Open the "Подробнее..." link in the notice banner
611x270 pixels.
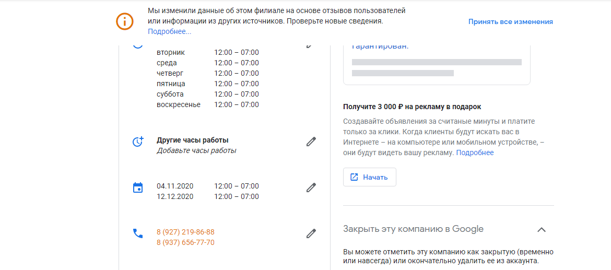pos(170,32)
